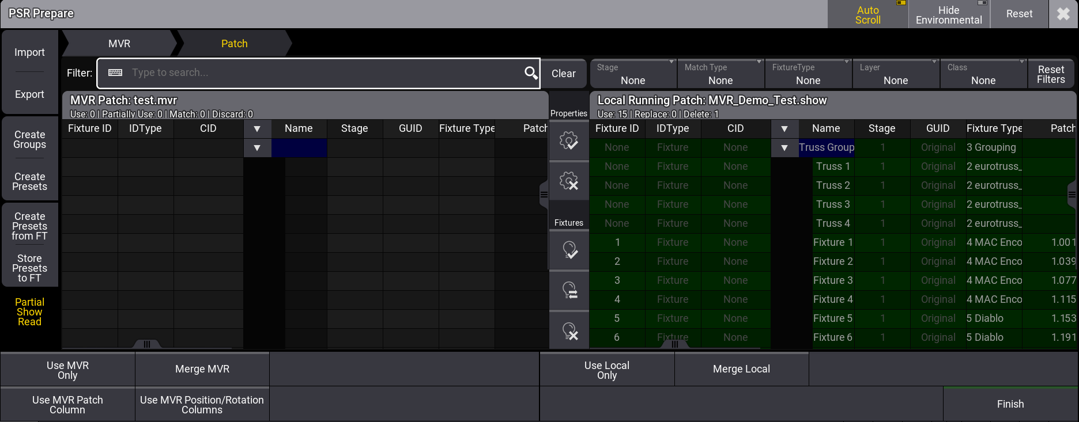Screen dimensions: 1079x422
Task: Select Create Presets
Action: click(x=29, y=181)
